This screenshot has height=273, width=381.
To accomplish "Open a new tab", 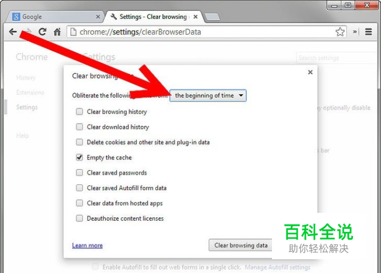I will pos(213,17).
